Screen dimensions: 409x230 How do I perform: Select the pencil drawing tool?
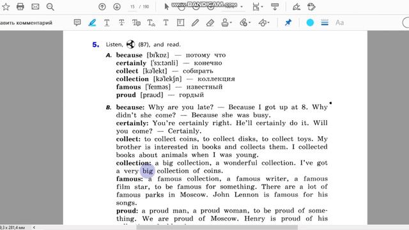click(x=195, y=23)
